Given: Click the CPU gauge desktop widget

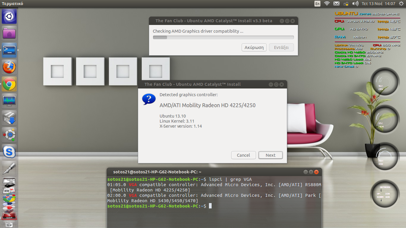Looking at the screenshot, I should [385, 82].
